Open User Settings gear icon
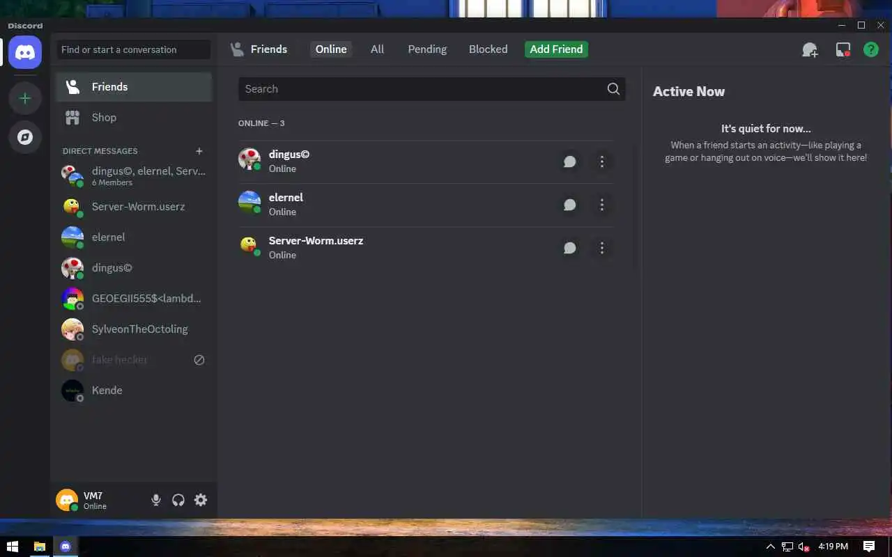The height and width of the screenshot is (557, 892). click(201, 500)
